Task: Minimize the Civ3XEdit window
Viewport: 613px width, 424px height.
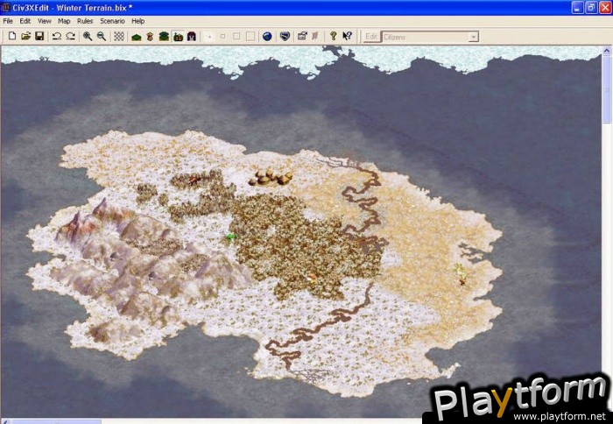Action: click(x=578, y=8)
